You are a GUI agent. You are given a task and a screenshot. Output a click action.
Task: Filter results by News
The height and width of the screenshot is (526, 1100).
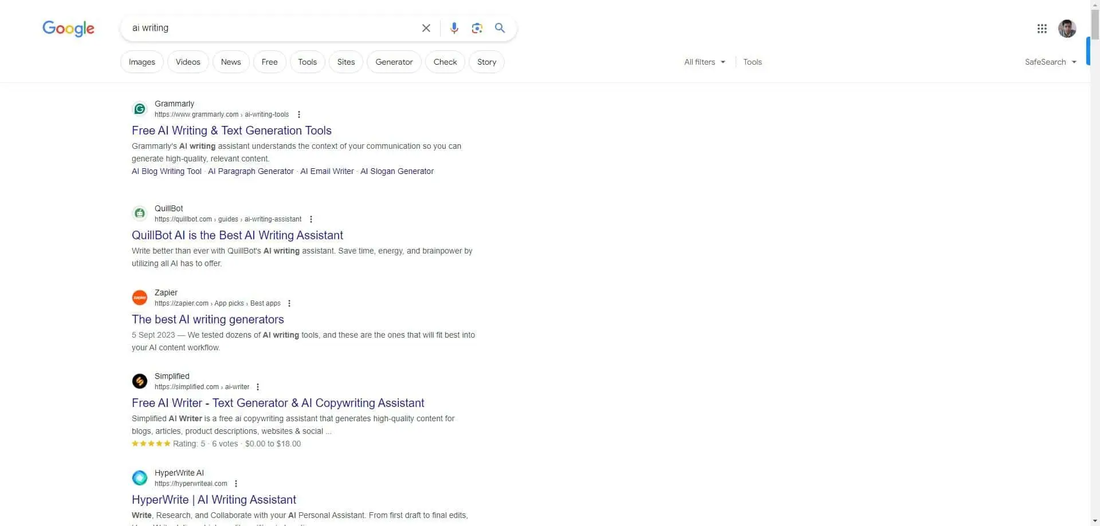[231, 62]
